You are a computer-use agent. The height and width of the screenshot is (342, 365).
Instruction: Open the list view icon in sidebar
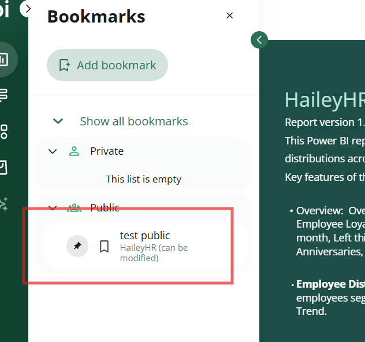point(3,95)
